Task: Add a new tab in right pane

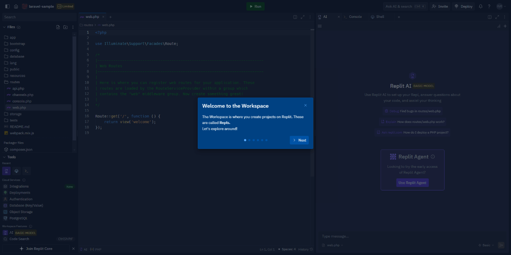Action: [399, 17]
